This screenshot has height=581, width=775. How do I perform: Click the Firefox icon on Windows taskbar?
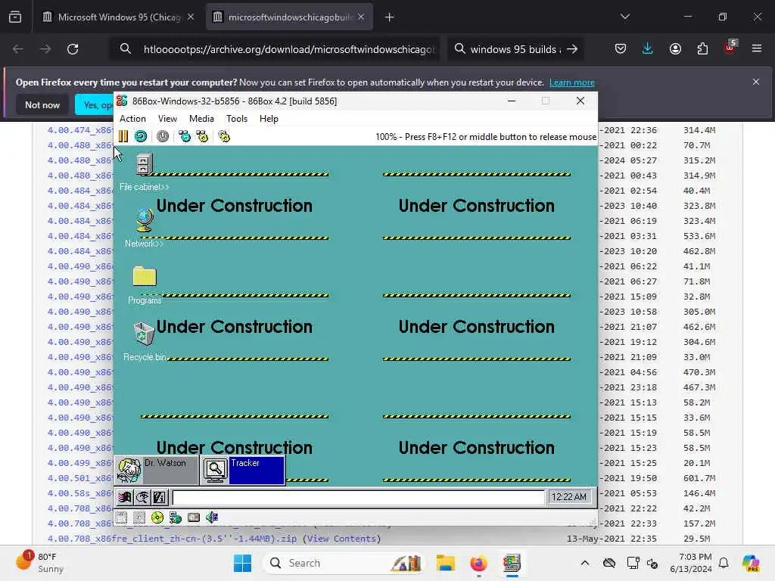click(x=478, y=563)
